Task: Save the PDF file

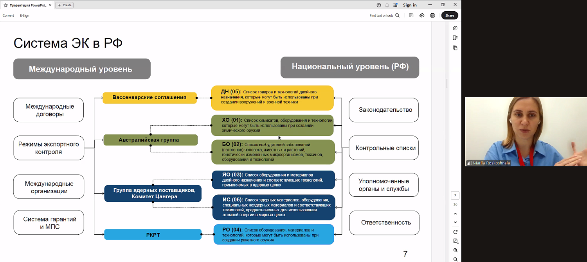Action: point(411,15)
